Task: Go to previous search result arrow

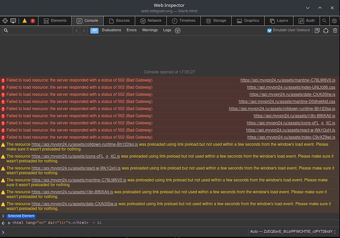Action: (x=76, y=31)
